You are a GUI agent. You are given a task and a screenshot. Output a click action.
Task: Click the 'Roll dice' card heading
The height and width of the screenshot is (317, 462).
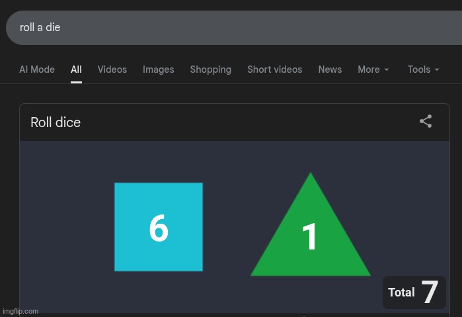56,122
